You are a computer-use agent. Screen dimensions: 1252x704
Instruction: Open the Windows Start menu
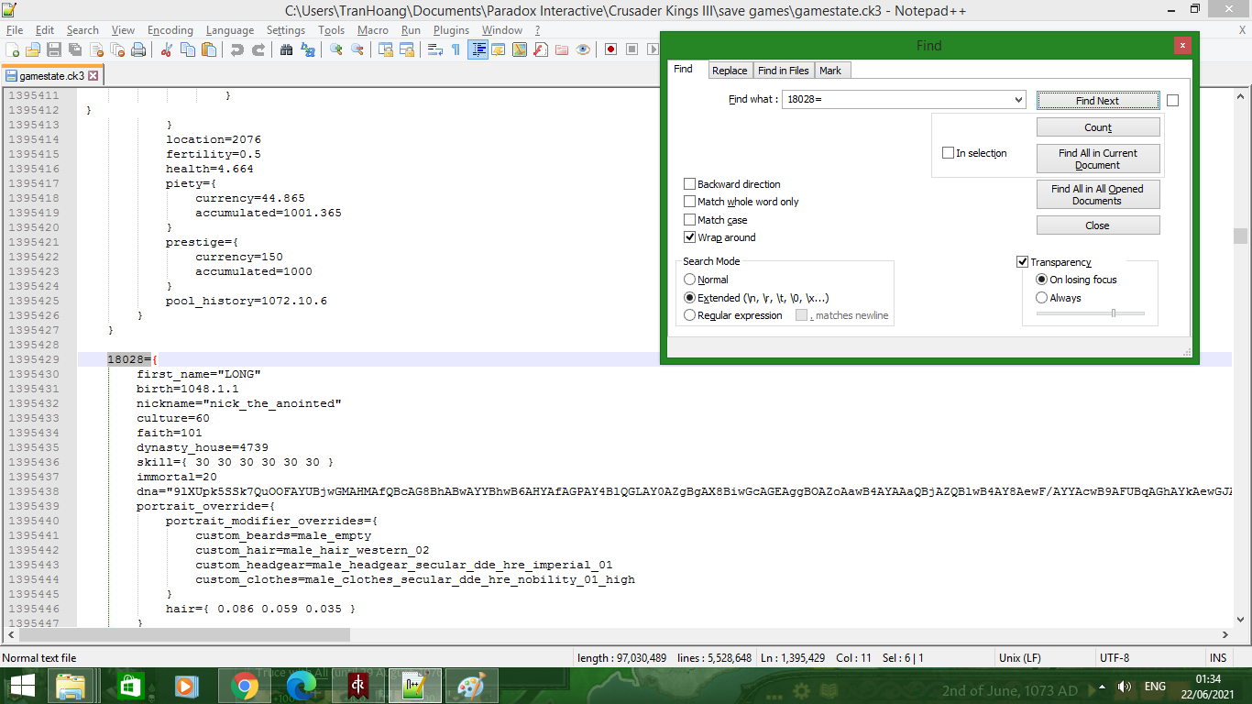point(22,687)
